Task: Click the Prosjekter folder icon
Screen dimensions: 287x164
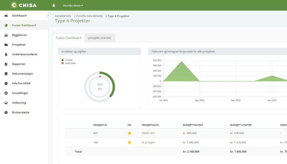Action: tap(6, 45)
